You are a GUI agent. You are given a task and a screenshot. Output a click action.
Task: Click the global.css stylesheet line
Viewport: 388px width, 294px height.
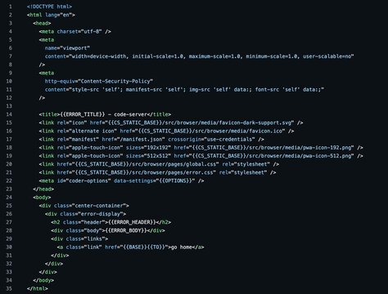coord(159,164)
